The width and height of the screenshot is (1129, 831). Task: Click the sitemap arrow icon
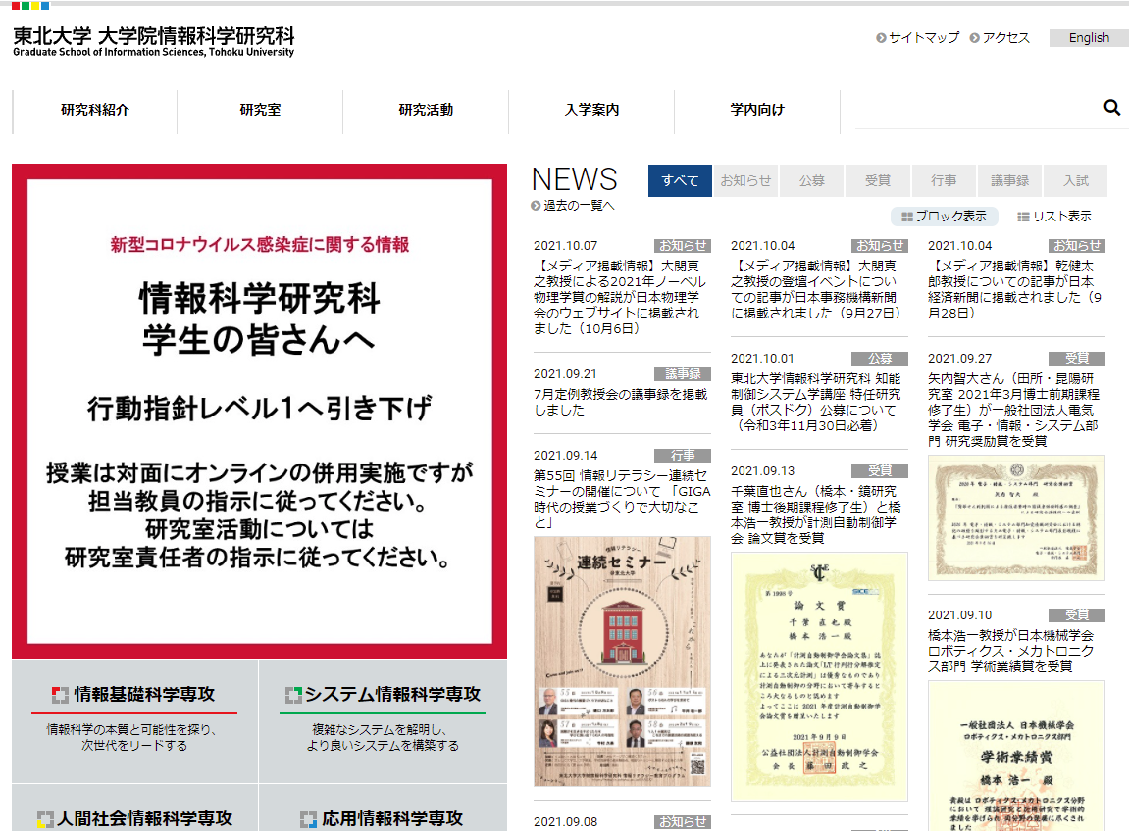coord(881,38)
